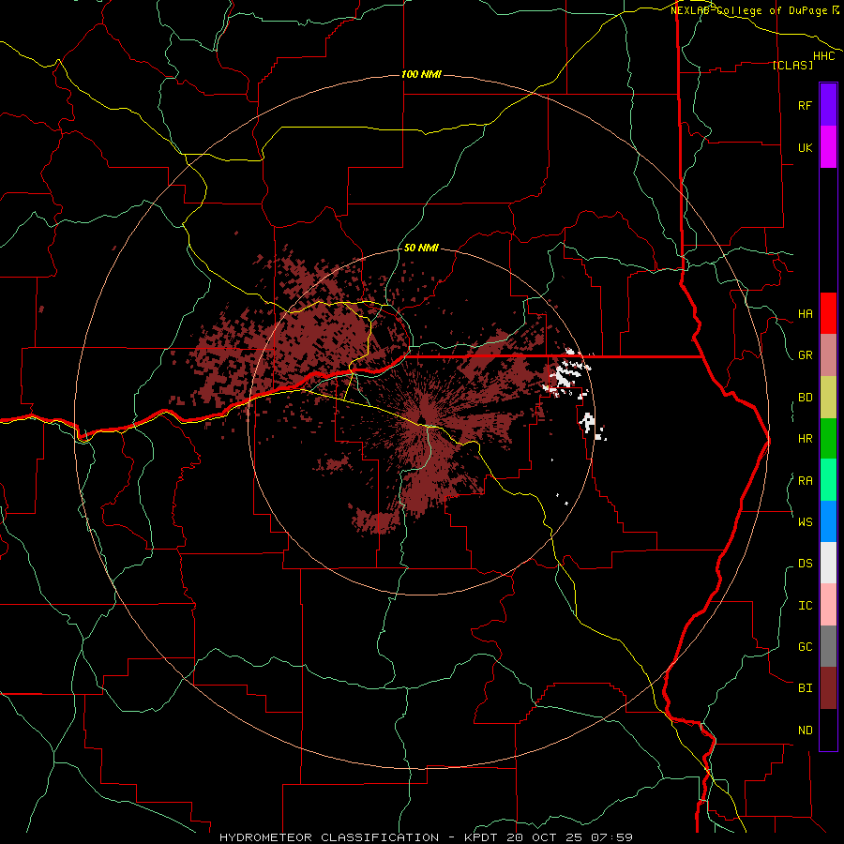Image resolution: width=844 pixels, height=844 pixels.
Task: Click the BD legend label
Action: pos(805,398)
